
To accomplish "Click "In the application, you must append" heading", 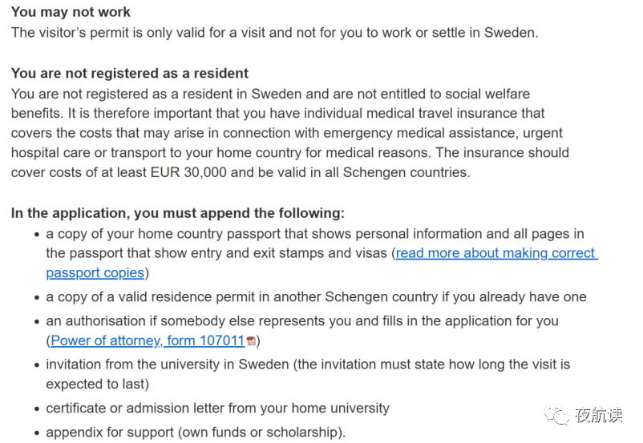I will (x=177, y=213).
